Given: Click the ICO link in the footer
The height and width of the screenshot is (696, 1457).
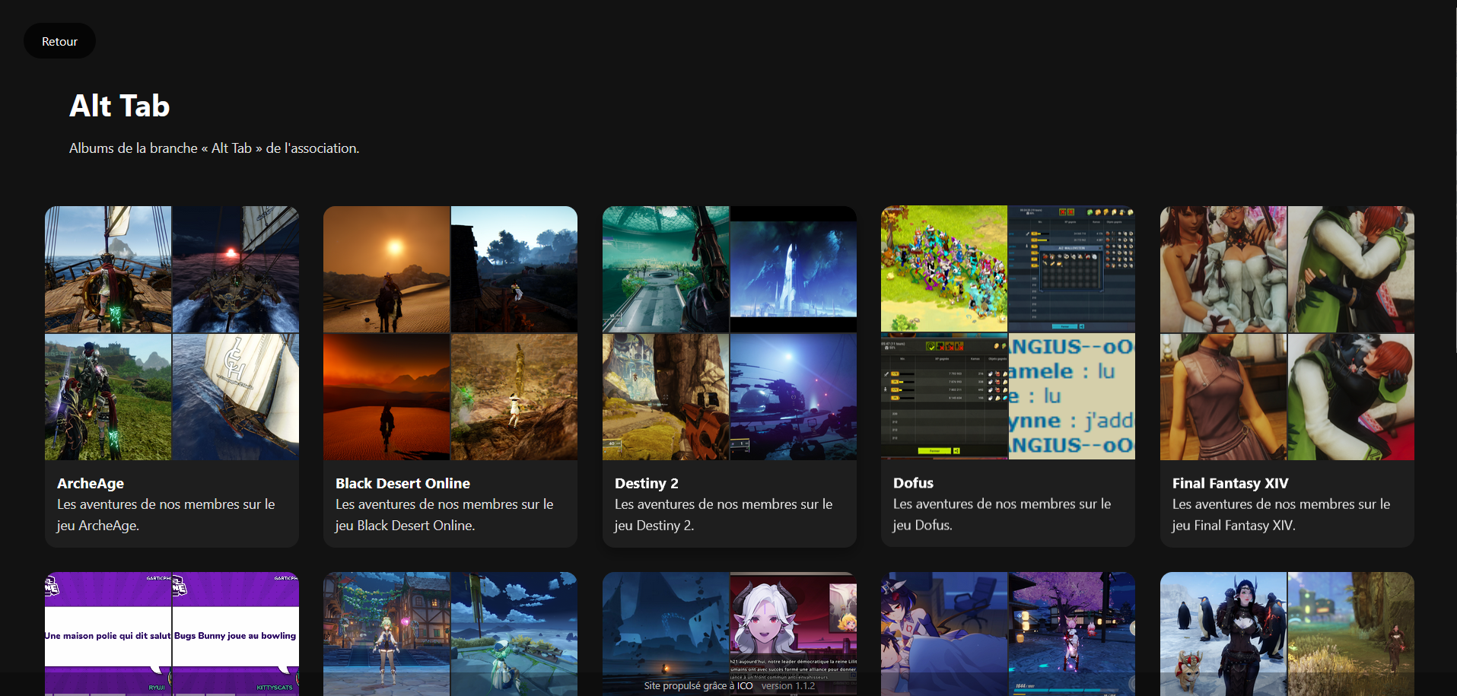Looking at the screenshot, I should 744,685.
